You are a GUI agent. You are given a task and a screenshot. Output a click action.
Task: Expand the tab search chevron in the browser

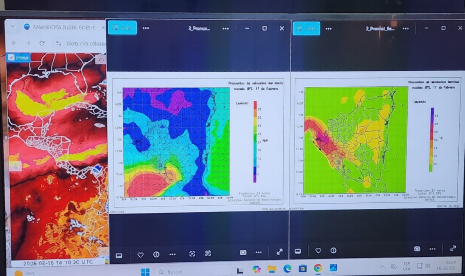coord(13,27)
